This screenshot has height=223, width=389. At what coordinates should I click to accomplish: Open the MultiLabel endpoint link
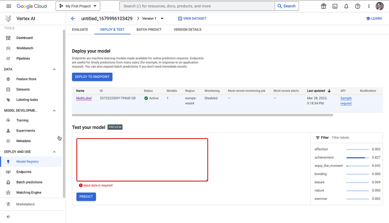point(84,98)
